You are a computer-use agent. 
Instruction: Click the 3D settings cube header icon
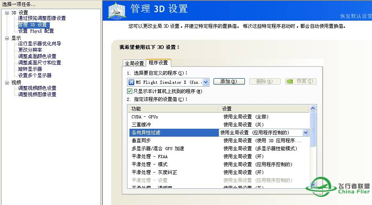pos(116,10)
